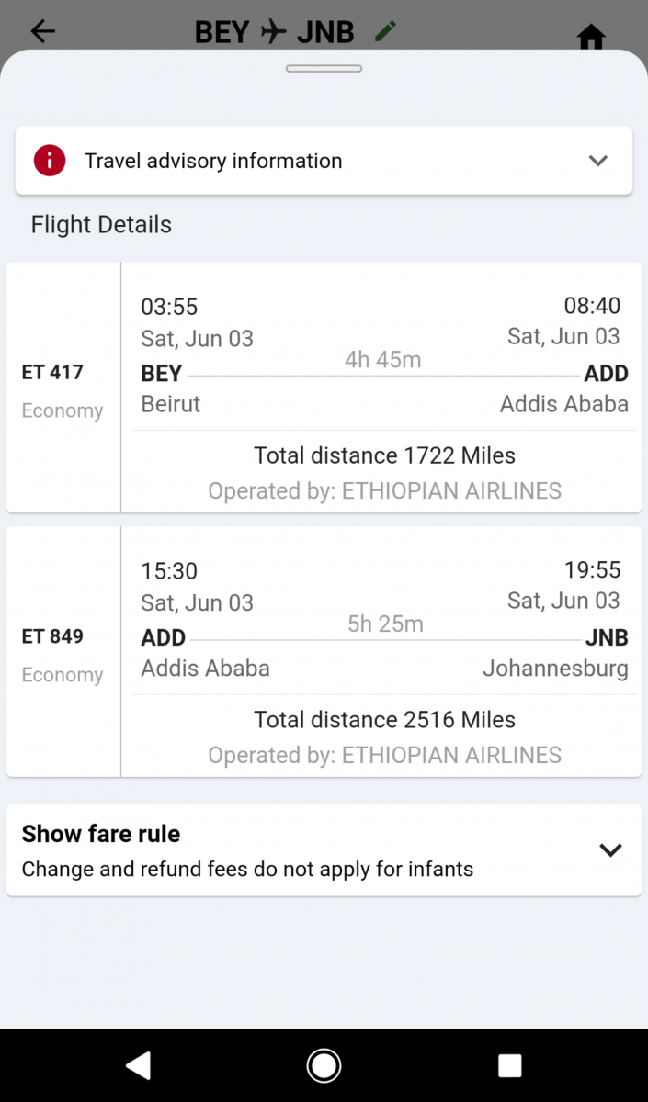The image size is (648, 1102).
Task: Tap the Flight Details heading
Action: pos(101,225)
